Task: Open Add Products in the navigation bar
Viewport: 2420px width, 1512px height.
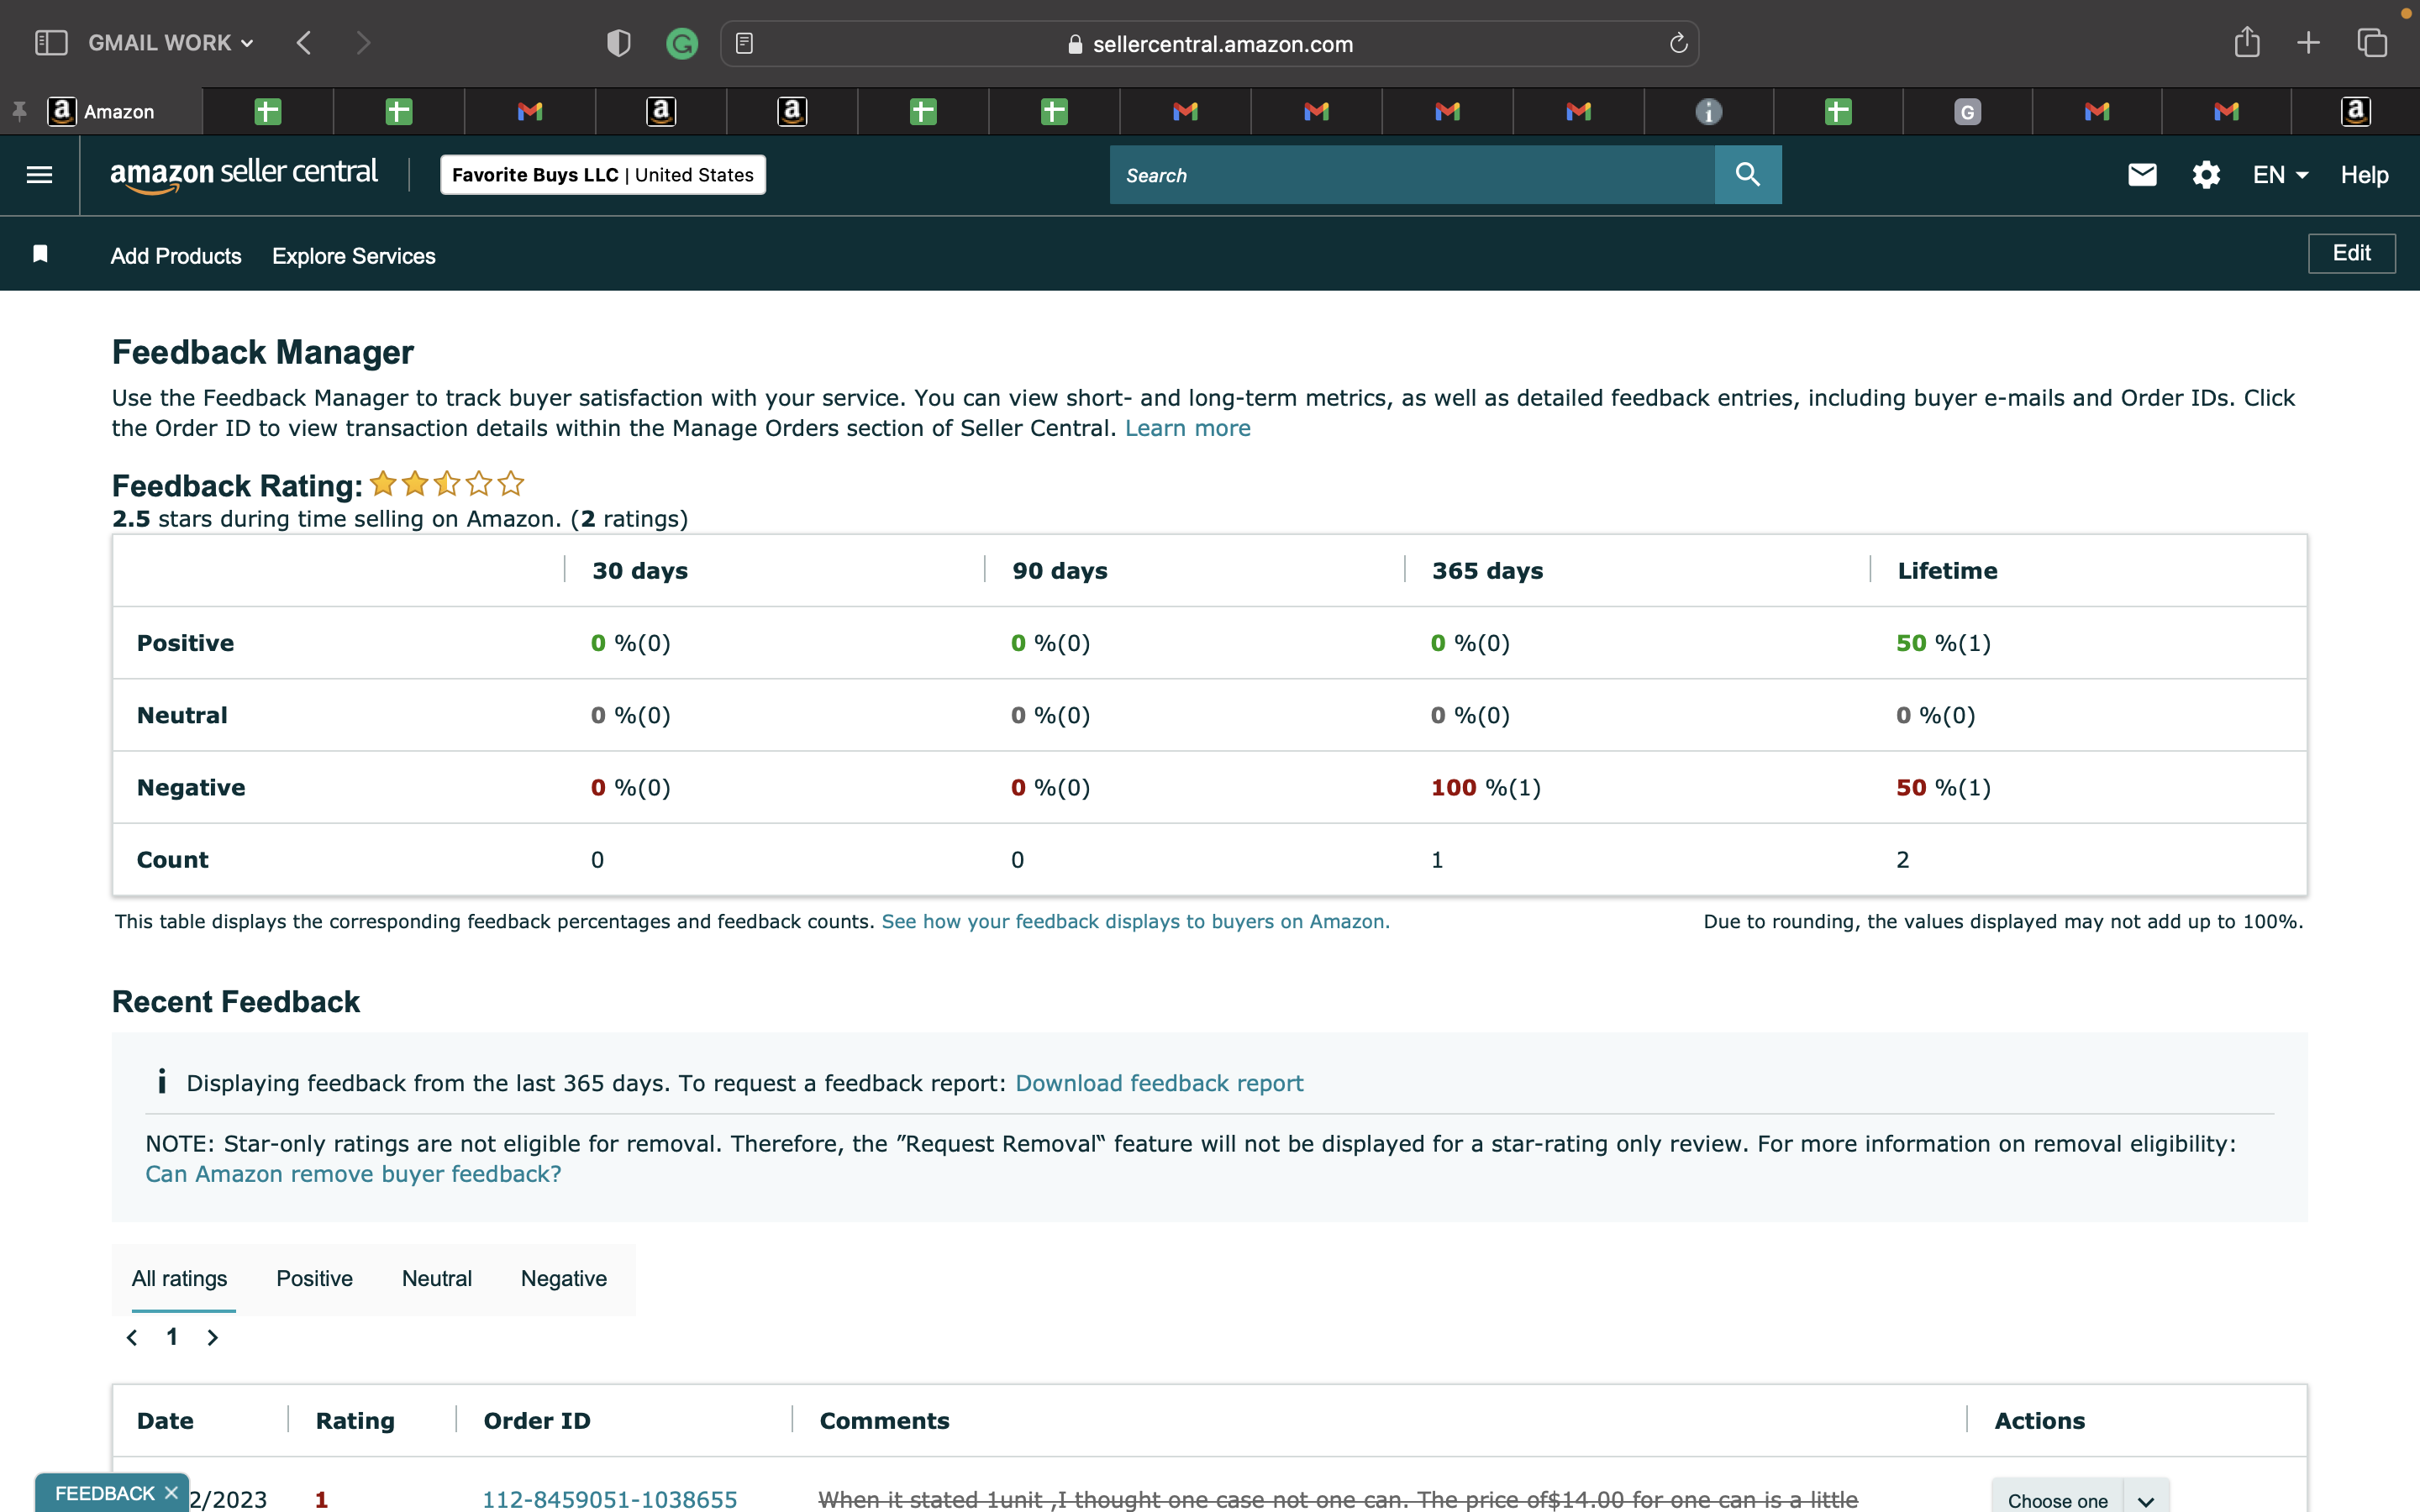Action: click(176, 256)
